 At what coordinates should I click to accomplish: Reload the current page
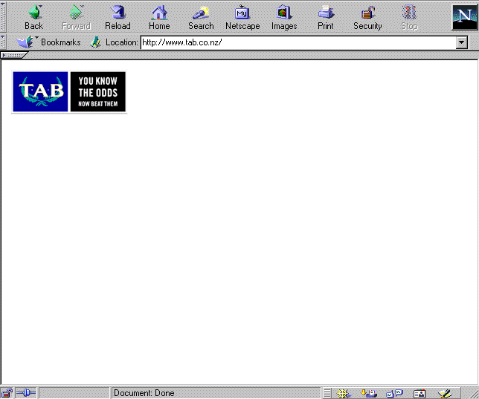(x=118, y=17)
